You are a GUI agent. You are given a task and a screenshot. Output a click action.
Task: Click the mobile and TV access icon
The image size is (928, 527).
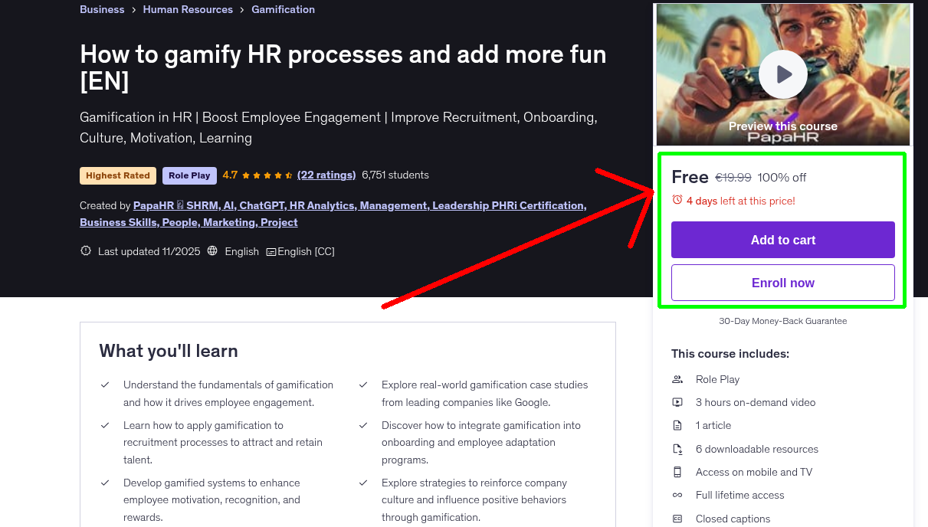tap(677, 472)
